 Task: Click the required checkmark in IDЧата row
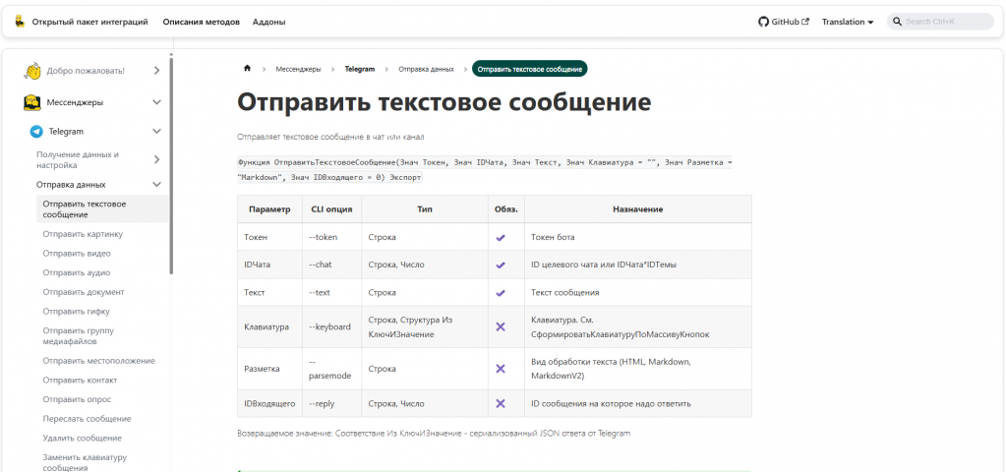[501, 265]
